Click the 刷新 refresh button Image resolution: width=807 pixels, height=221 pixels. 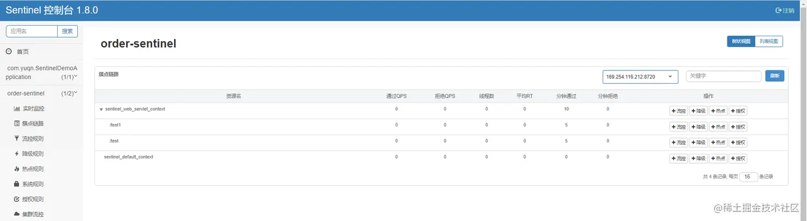click(x=774, y=76)
